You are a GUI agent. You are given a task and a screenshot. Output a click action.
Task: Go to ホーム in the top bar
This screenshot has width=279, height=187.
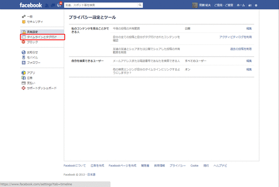coord(241,5)
